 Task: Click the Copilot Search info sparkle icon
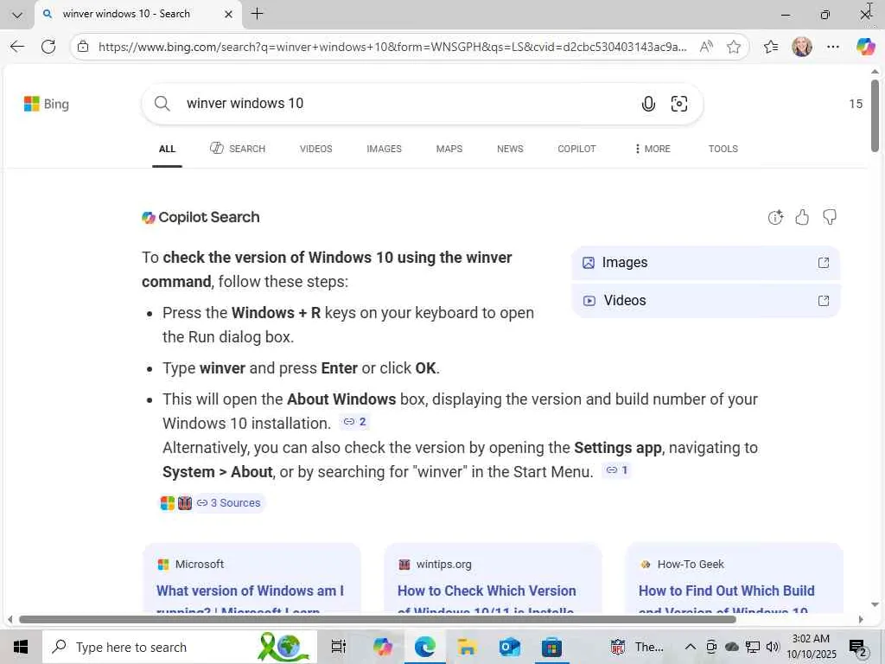click(x=775, y=217)
